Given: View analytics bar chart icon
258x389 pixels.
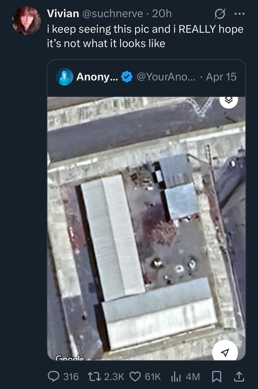Looking at the screenshot, I should (x=176, y=376).
